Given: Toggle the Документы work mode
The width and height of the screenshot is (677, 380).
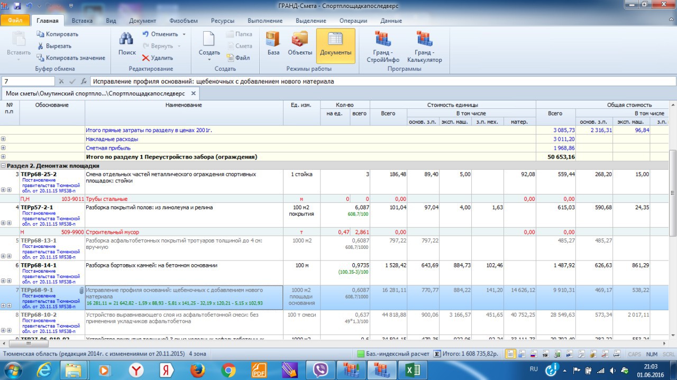Looking at the screenshot, I should 335,45.
